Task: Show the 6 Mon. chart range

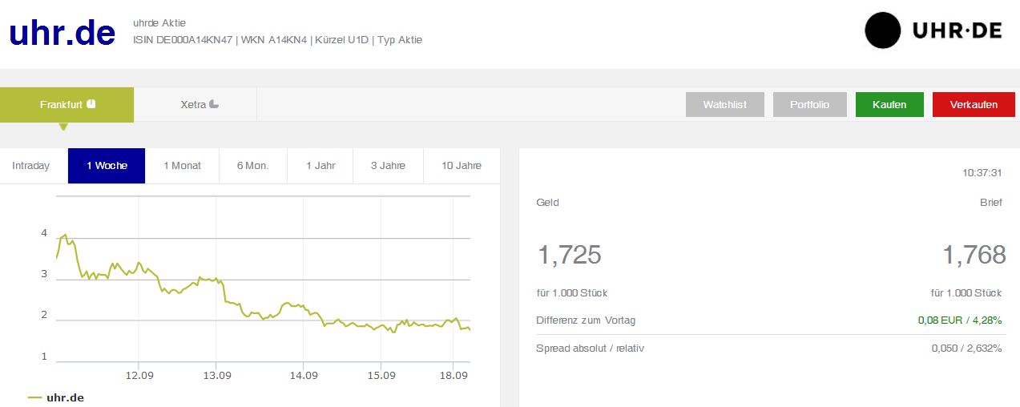Action: (x=252, y=166)
